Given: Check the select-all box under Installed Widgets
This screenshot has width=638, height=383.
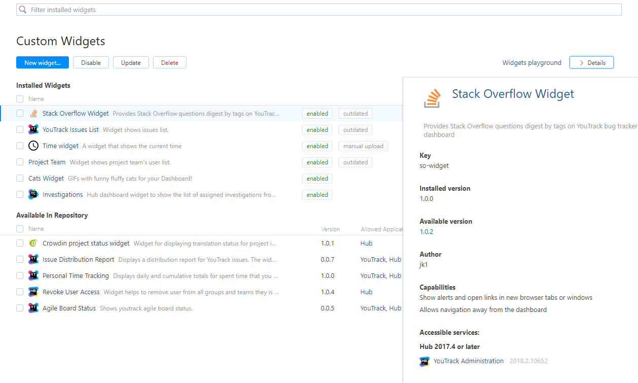Looking at the screenshot, I should (20, 99).
